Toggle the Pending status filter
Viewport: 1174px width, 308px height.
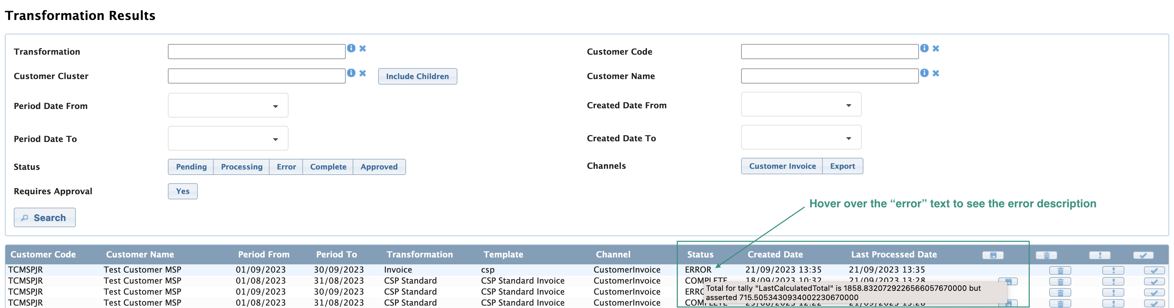point(191,167)
